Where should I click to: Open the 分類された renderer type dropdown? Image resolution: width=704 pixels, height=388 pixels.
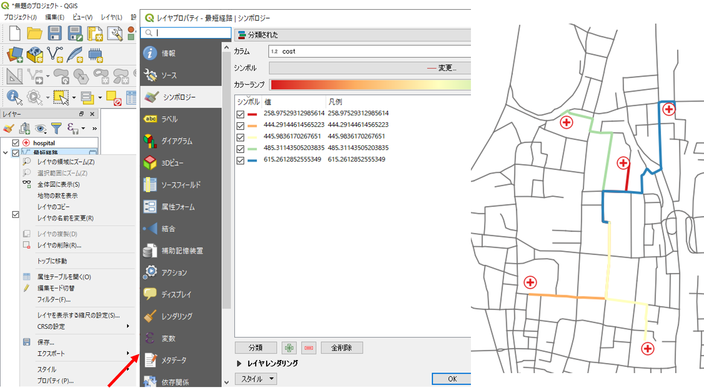coord(352,35)
